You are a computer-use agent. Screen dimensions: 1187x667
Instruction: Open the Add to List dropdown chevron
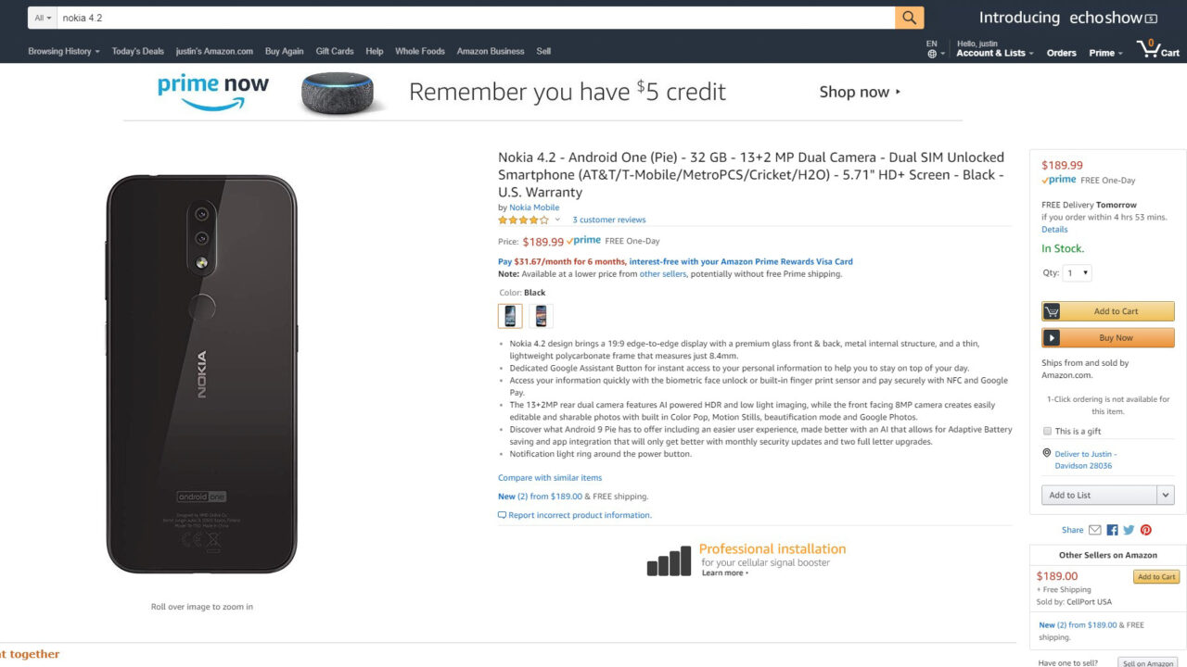[1168, 495]
